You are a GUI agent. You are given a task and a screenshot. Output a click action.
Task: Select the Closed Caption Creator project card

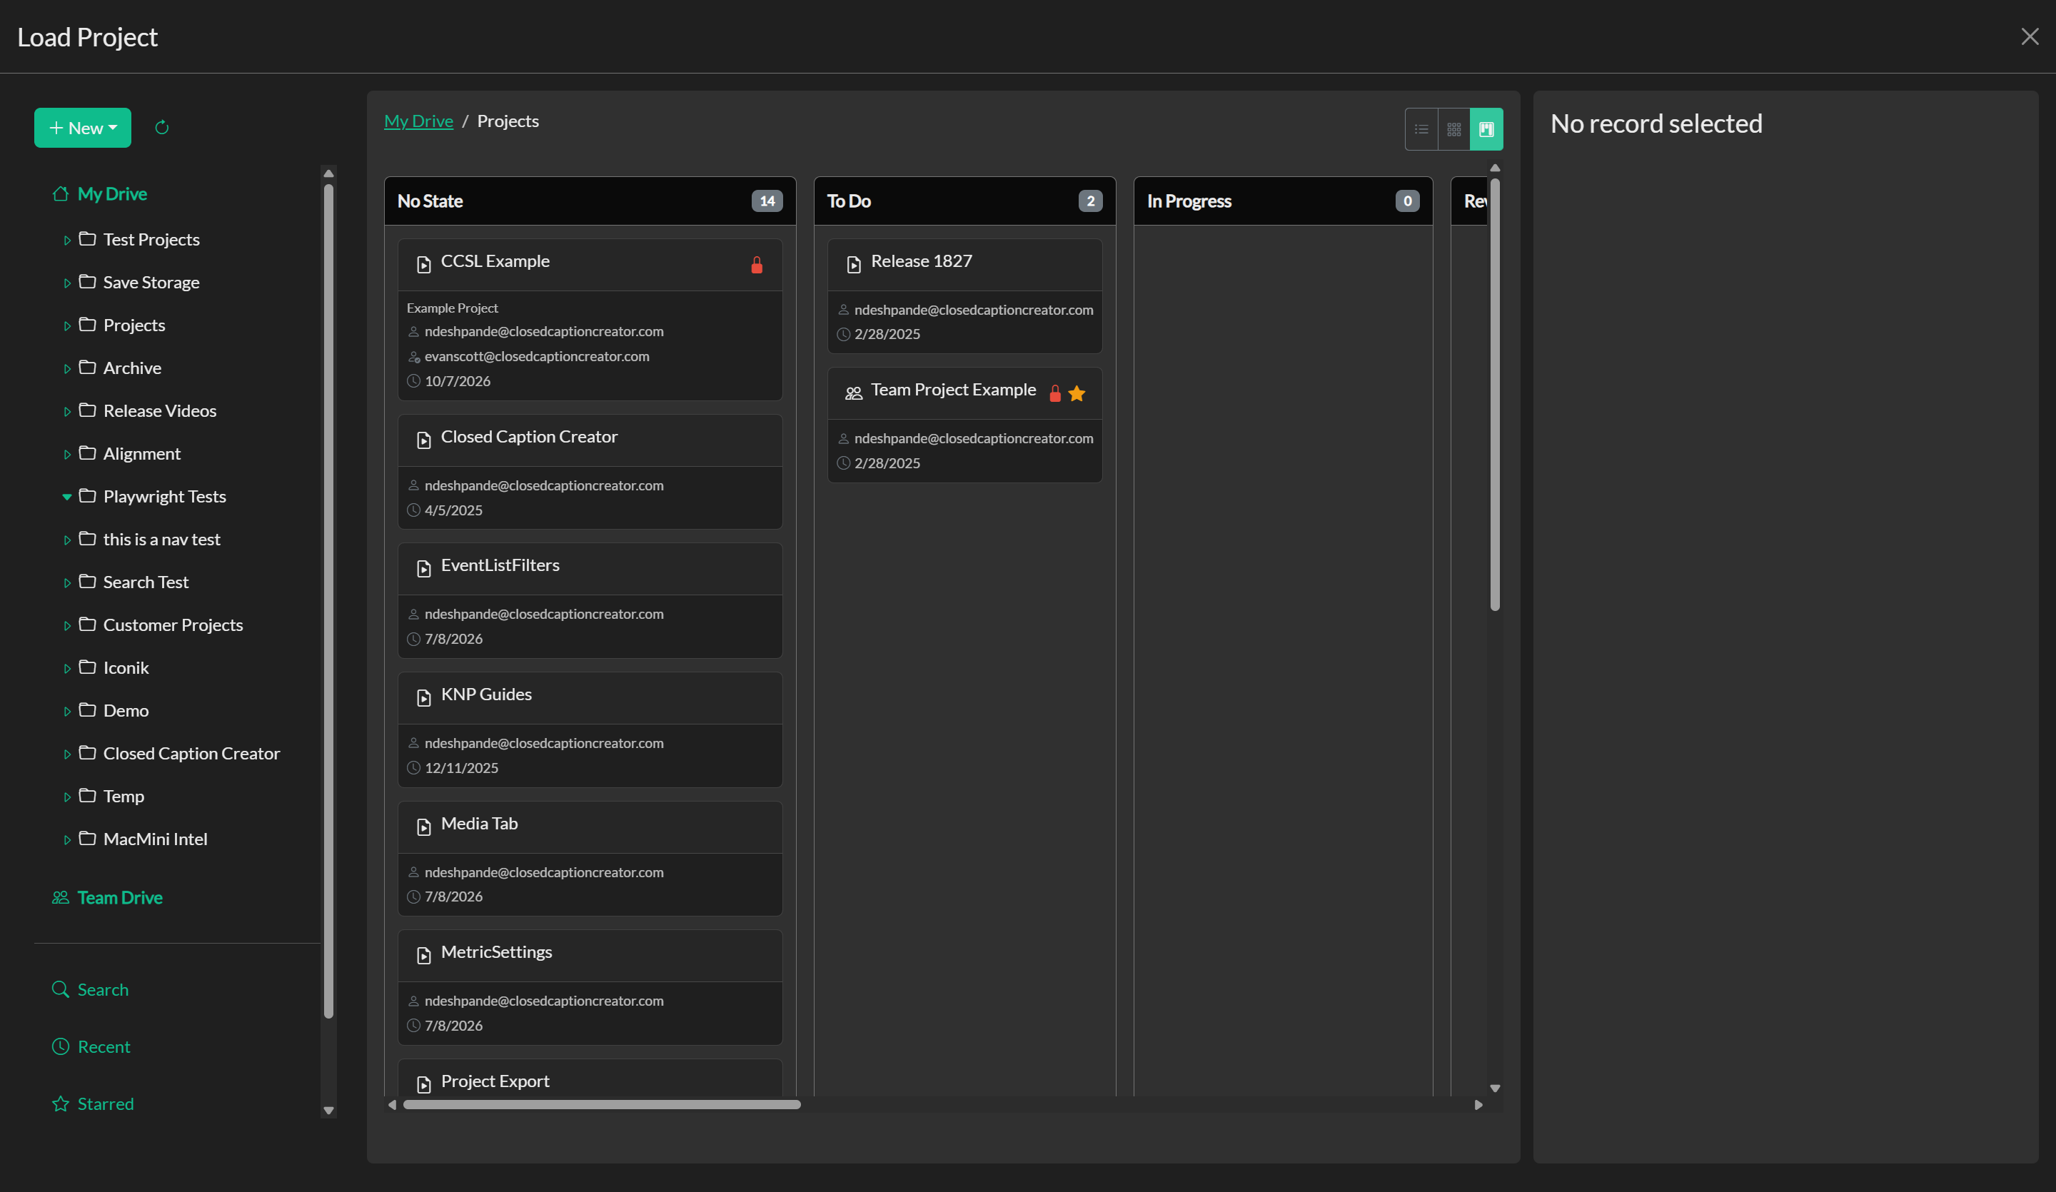pyautogui.click(x=590, y=472)
